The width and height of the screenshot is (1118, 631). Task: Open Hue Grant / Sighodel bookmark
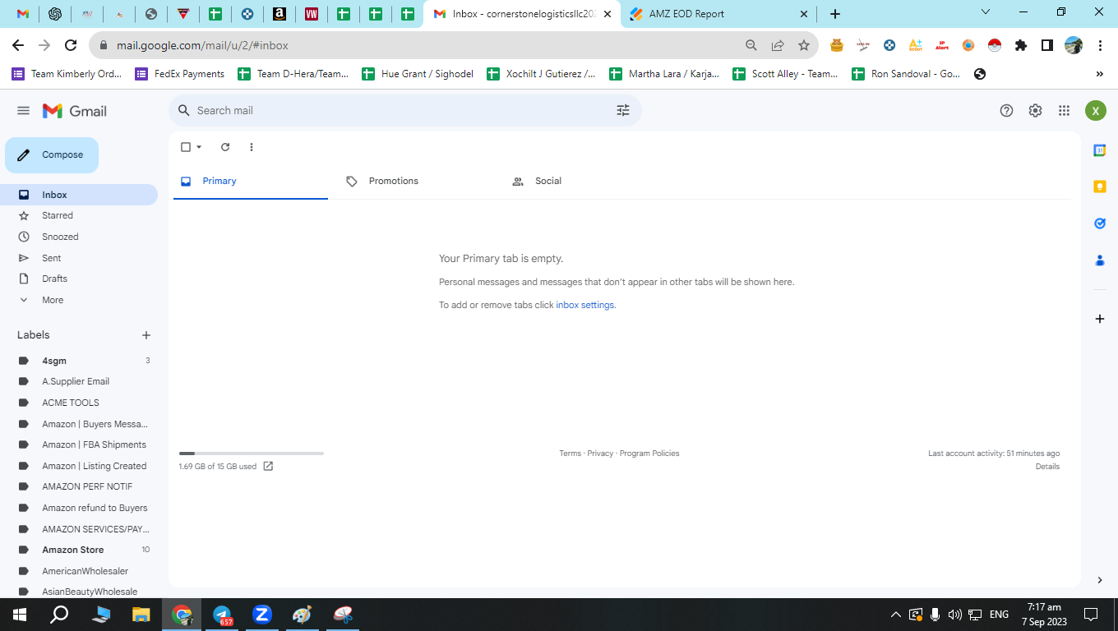418,74
